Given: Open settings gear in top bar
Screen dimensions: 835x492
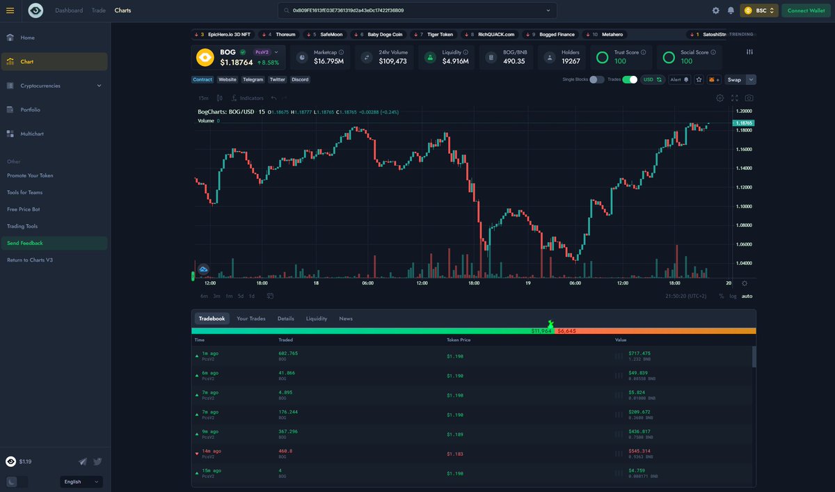Looking at the screenshot, I should (716, 10).
